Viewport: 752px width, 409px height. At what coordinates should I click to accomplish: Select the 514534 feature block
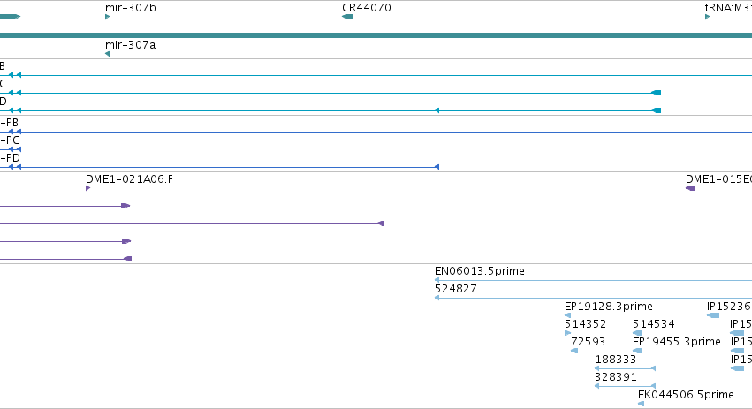637,333
